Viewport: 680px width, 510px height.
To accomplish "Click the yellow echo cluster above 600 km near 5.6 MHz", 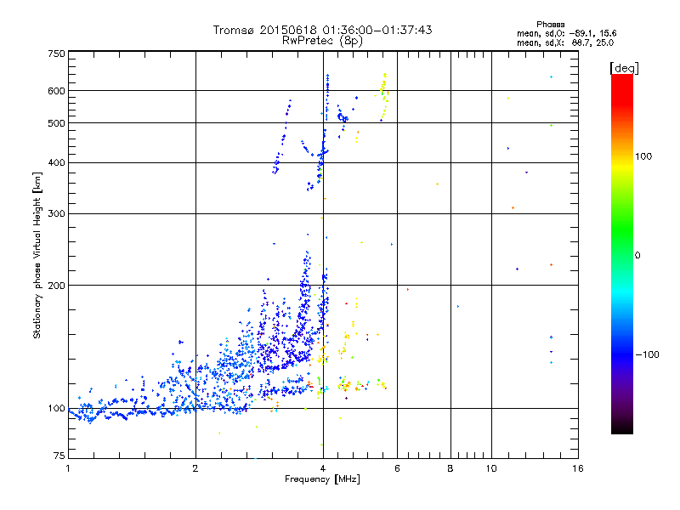I will (x=384, y=82).
